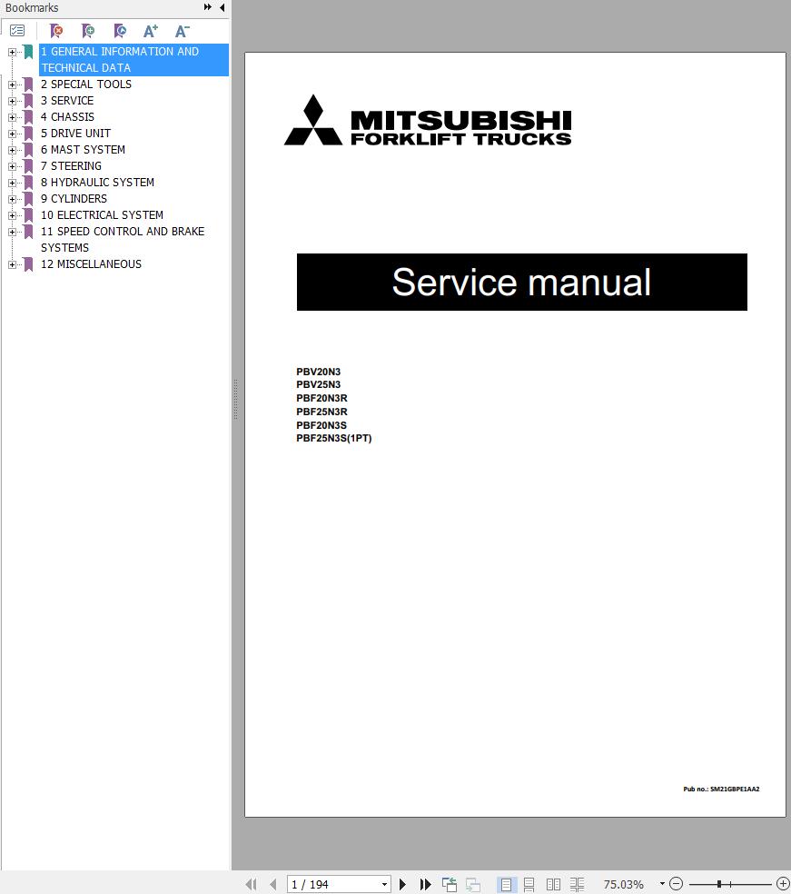Open the zoom percentage dropdown arrow

[x=662, y=884]
